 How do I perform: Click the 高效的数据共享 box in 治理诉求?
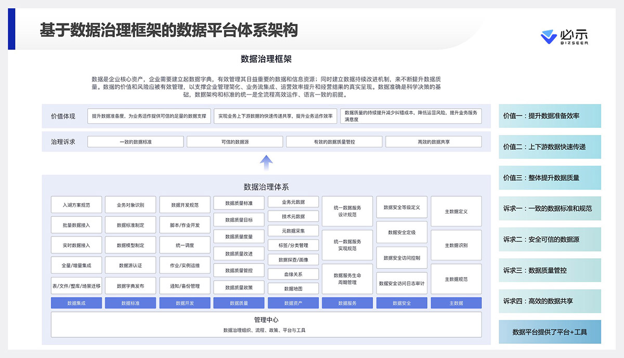pyautogui.click(x=433, y=142)
